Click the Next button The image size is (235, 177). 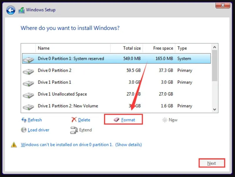(212, 163)
